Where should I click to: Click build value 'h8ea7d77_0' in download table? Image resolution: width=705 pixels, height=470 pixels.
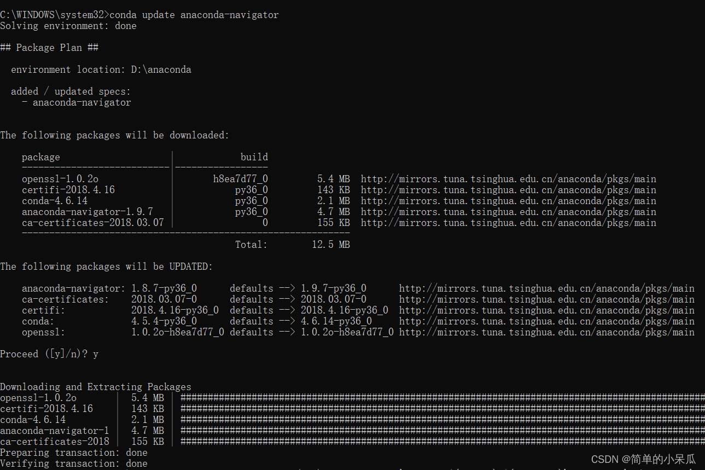click(x=241, y=179)
